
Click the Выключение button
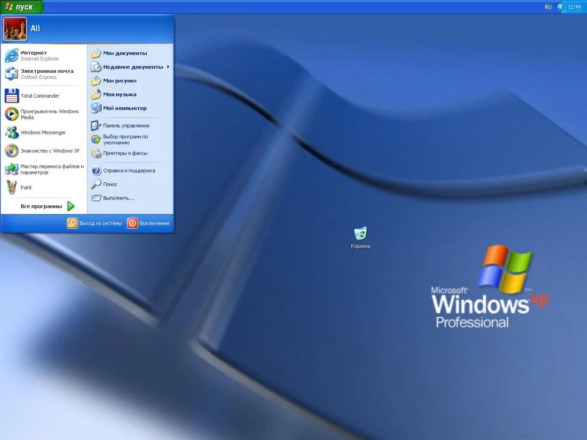pyautogui.click(x=149, y=223)
